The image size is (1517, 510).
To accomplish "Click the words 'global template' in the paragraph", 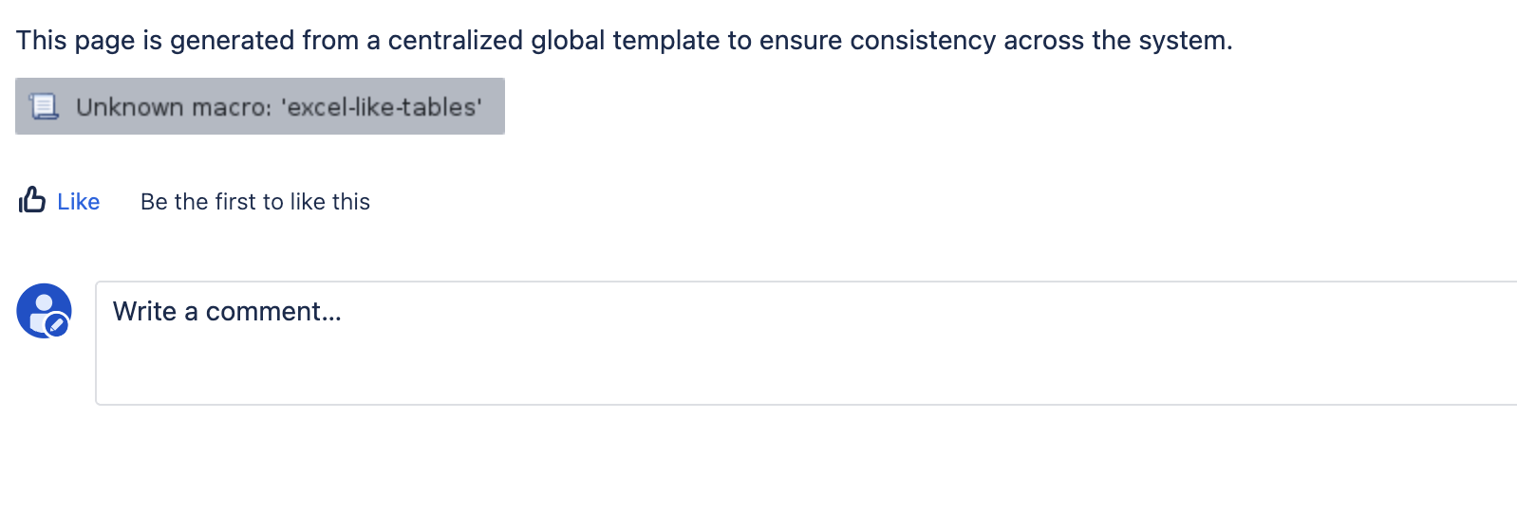I will coord(625,41).
